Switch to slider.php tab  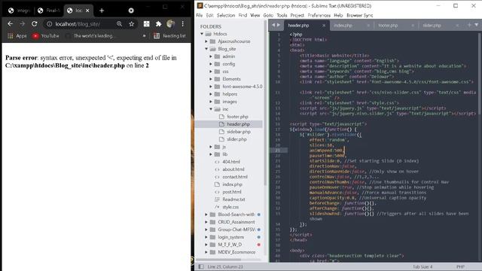click(x=432, y=26)
